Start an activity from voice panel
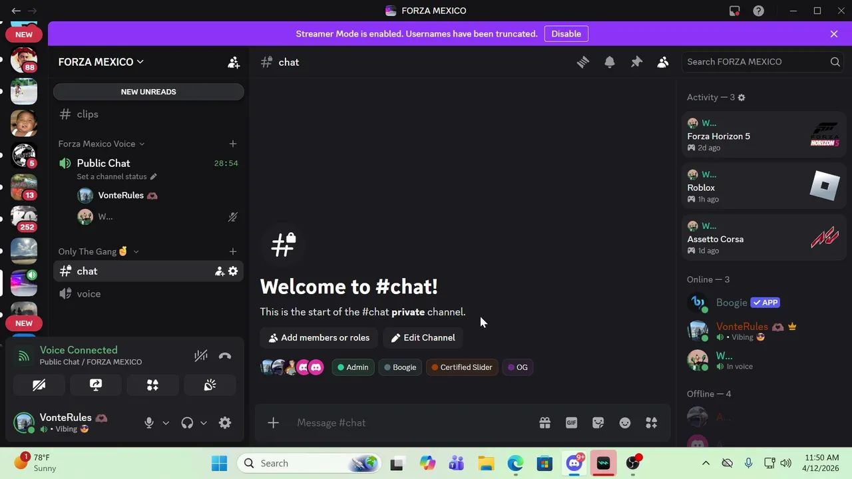This screenshot has height=479, width=852. coord(152,385)
